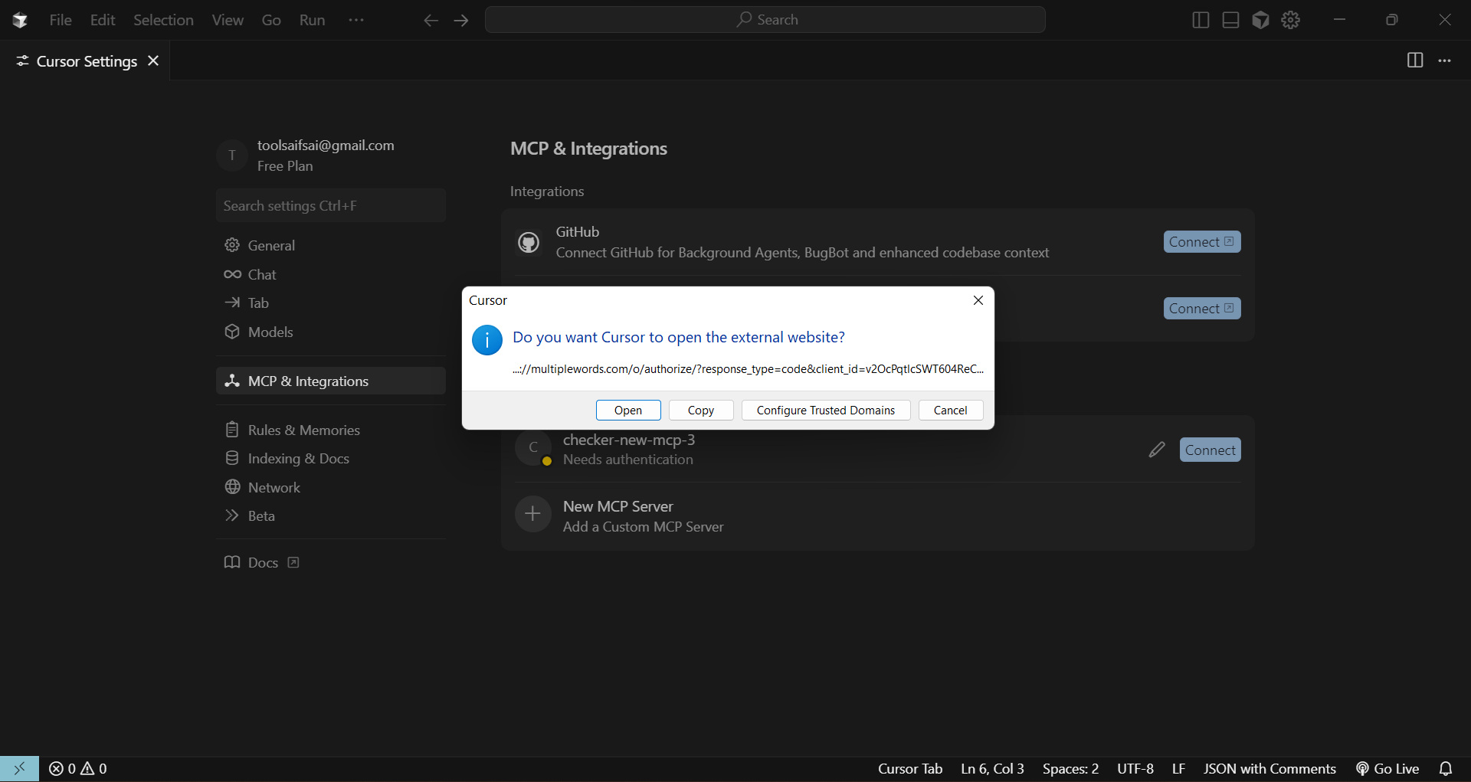Open Tab settings section
Viewport: 1471px width, 782px height.
tap(330, 303)
